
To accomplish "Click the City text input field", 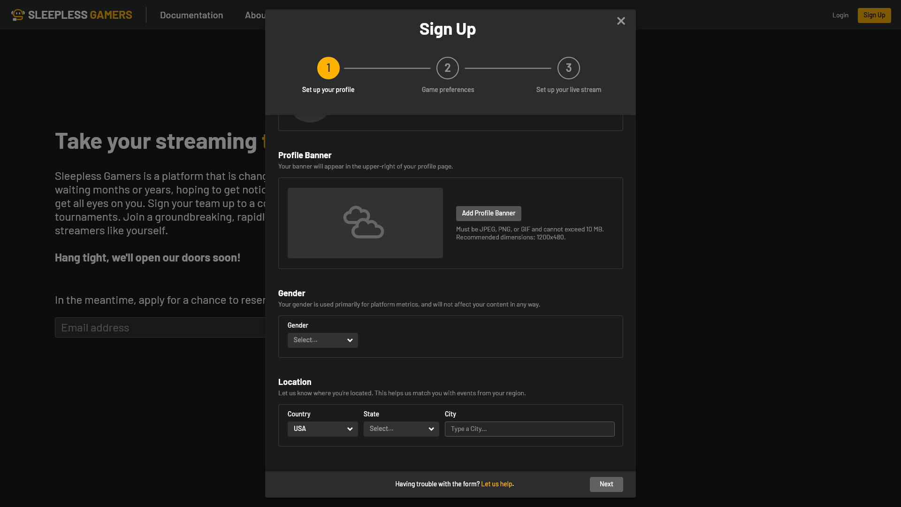I will click(529, 429).
